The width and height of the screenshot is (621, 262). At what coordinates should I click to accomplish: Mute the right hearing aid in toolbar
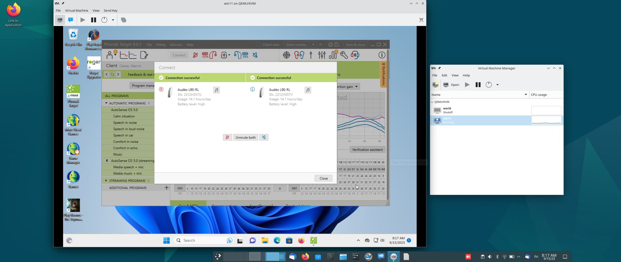(195, 55)
